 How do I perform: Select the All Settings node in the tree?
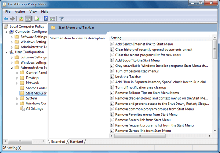[x=34, y=108]
